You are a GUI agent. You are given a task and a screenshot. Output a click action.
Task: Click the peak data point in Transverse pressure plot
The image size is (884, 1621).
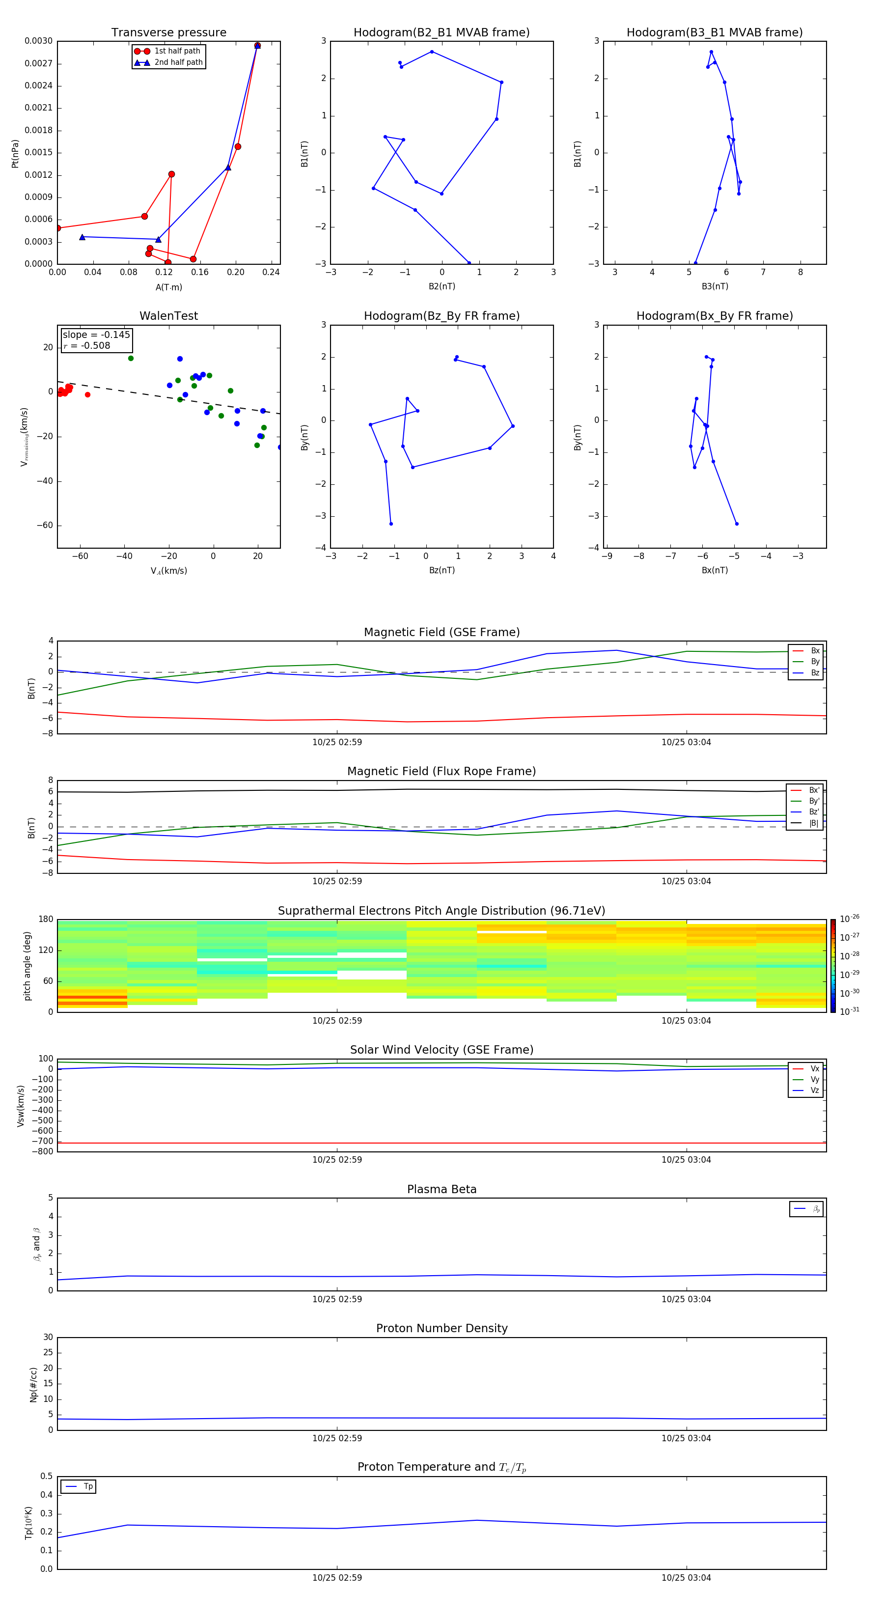point(257,45)
